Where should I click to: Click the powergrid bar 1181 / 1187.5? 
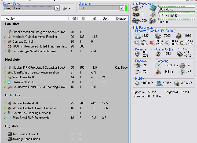click(177, 13)
